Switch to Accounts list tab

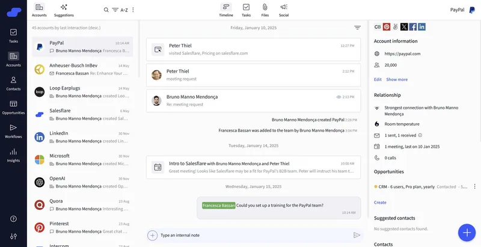click(39, 10)
